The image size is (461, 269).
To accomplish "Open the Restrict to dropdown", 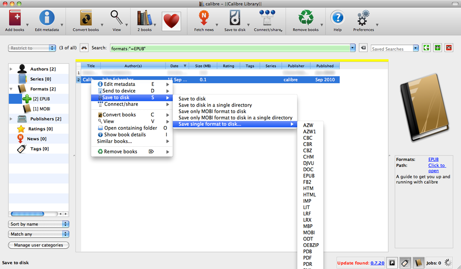I will point(32,48).
